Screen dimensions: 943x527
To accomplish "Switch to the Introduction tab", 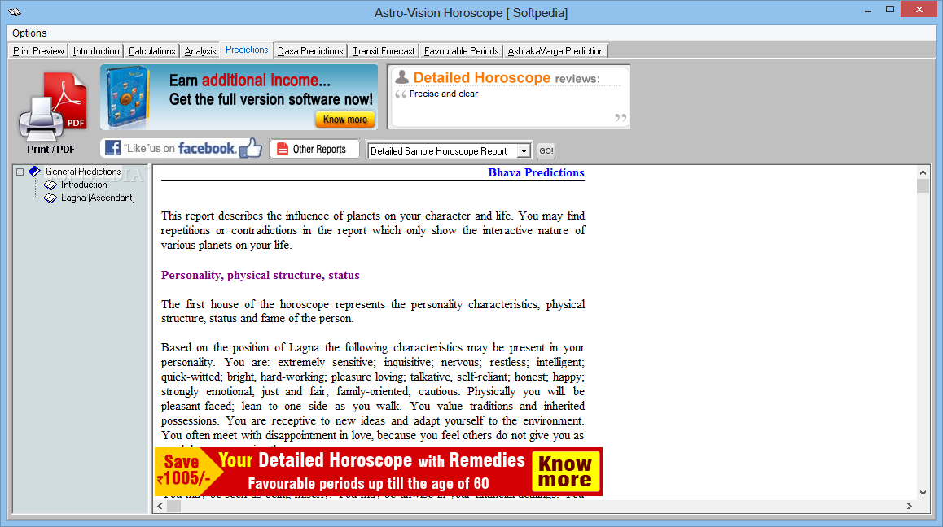I will (x=96, y=51).
